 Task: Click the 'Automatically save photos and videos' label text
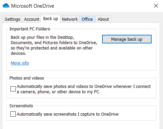(x=84, y=89)
